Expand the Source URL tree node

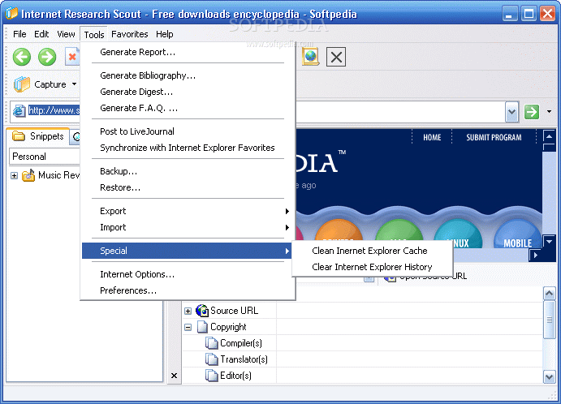coord(188,311)
